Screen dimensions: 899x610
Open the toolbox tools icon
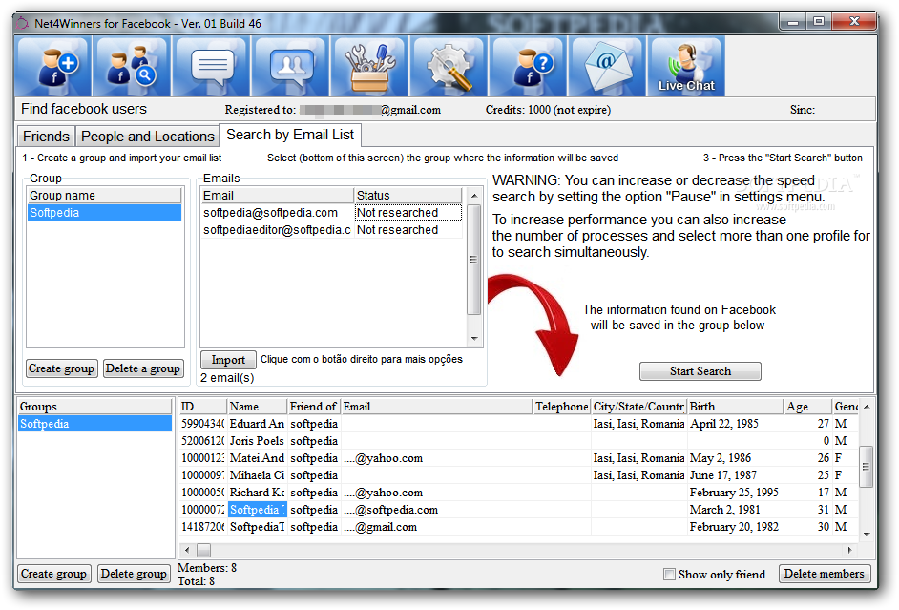pyautogui.click(x=370, y=67)
